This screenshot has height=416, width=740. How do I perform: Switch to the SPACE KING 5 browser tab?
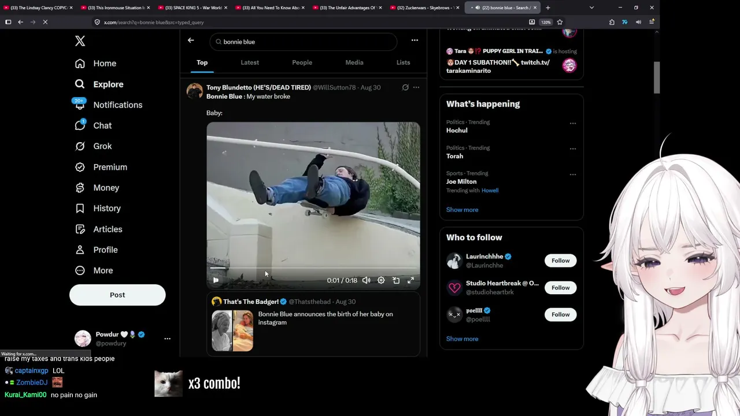tap(194, 8)
